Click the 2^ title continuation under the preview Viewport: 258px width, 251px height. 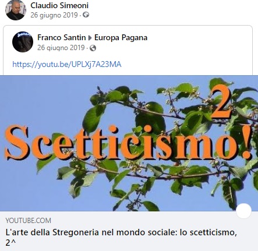10,243
